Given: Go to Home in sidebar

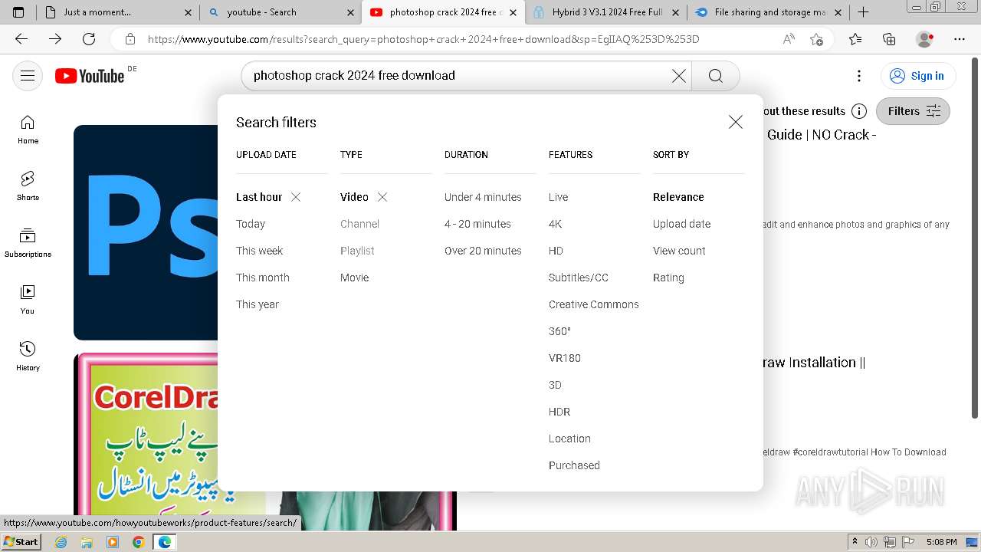Looking at the screenshot, I should [28, 130].
